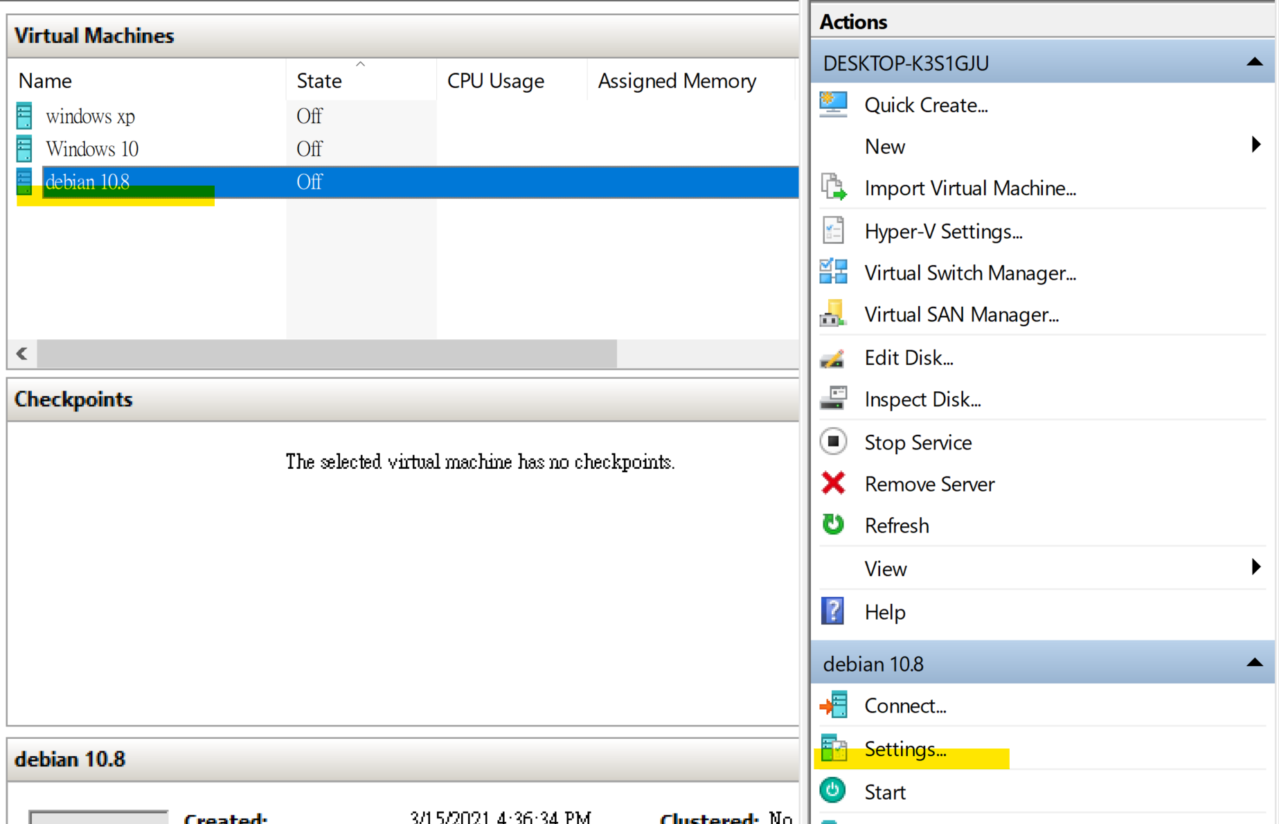Click the green Refresh arrow icon
The width and height of the screenshot is (1279, 824).
(x=833, y=524)
